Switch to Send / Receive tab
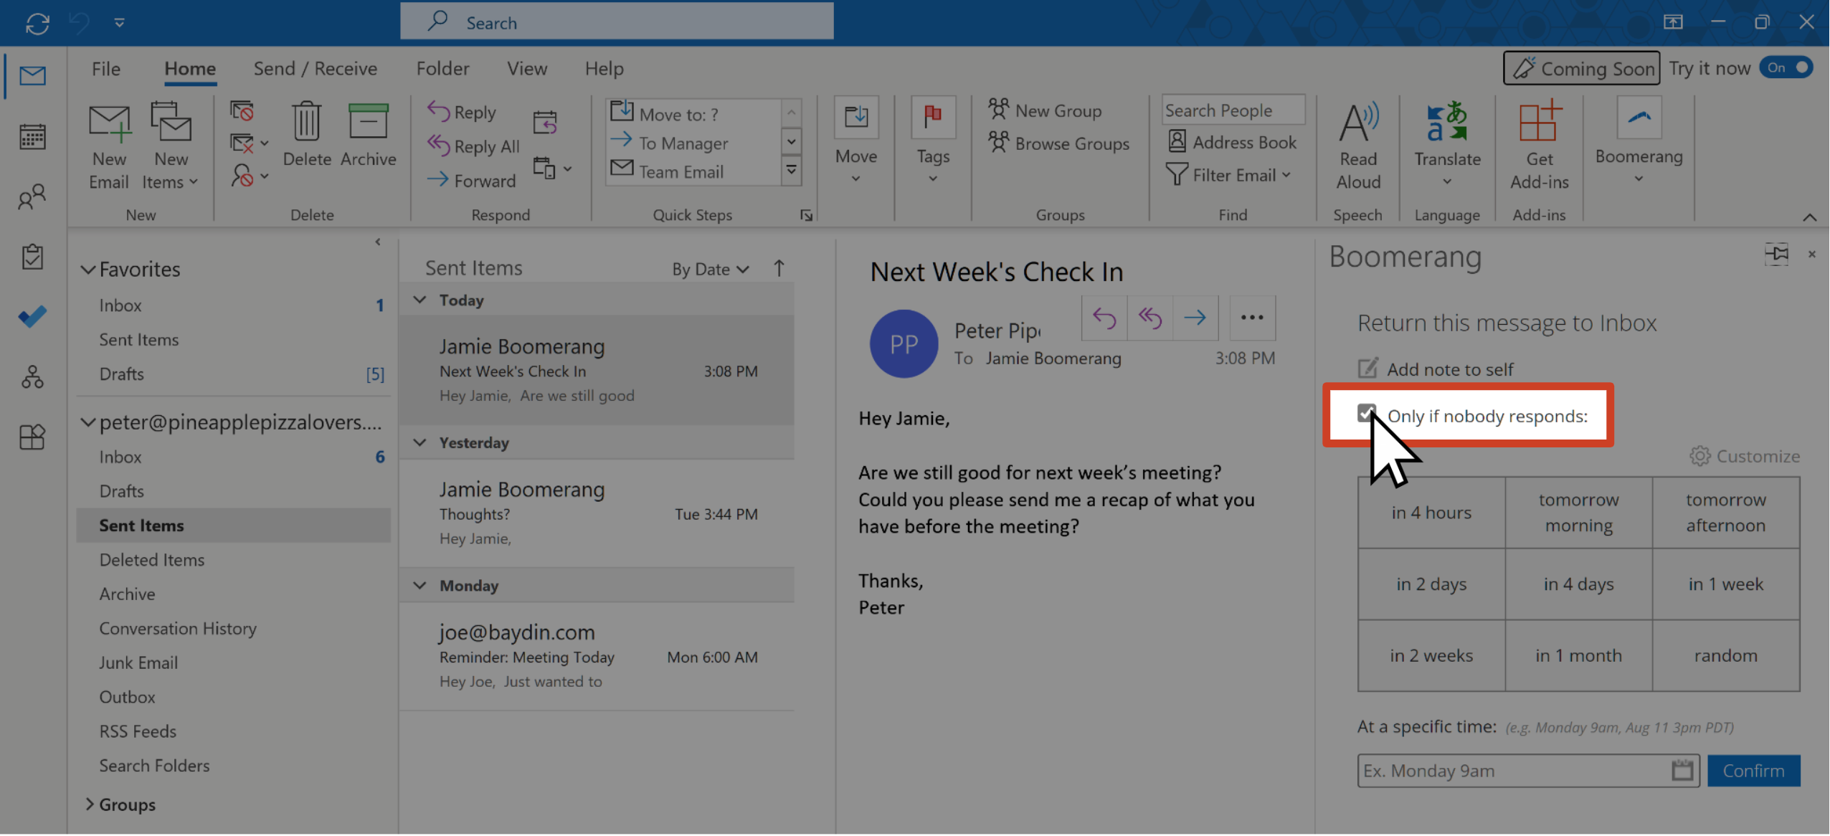This screenshot has width=1830, height=836. [315, 69]
